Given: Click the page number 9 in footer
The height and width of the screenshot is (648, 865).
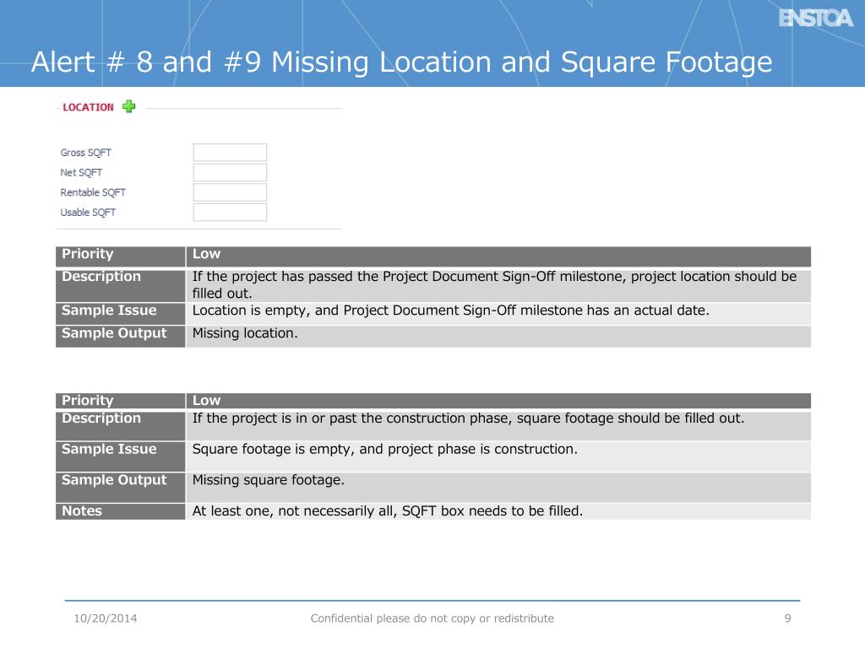Looking at the screenshot, I should (x=788, y=618).
